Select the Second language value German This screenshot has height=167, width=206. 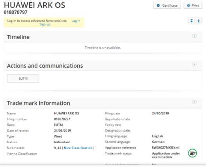tap(158, 142)
